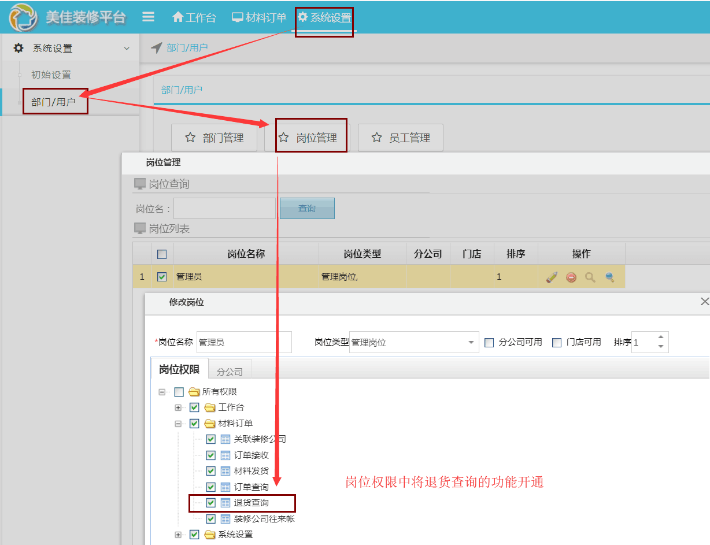710x545 pixels.
Task: Click the 查询 search button
Action: pyautogui.click(x=307, y=209)
